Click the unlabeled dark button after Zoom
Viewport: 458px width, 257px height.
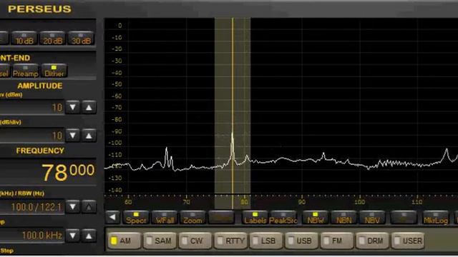click(221, 218)
